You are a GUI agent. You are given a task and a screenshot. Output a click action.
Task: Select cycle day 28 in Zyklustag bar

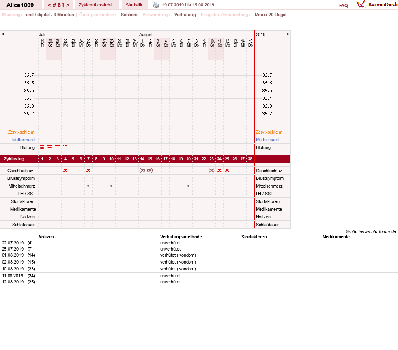tap(250, 159)
